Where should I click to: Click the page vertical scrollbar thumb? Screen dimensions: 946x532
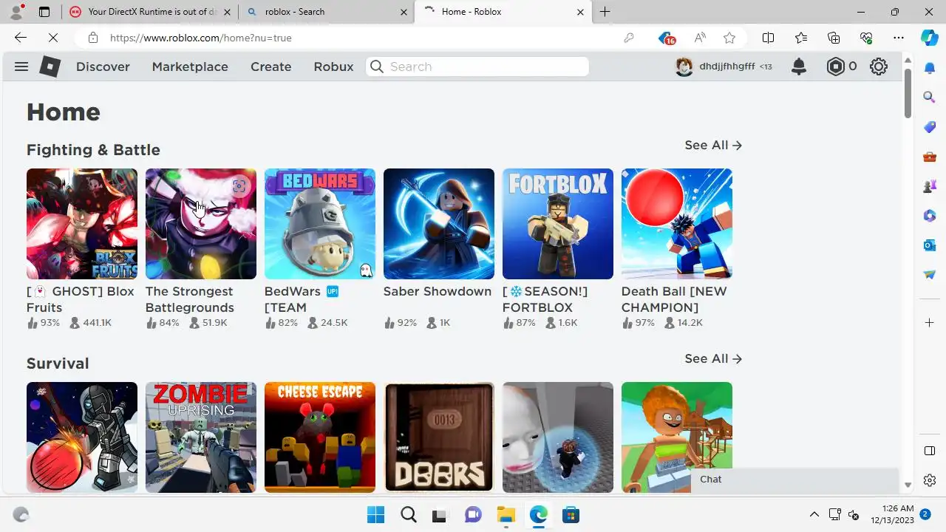pos(908,92)
